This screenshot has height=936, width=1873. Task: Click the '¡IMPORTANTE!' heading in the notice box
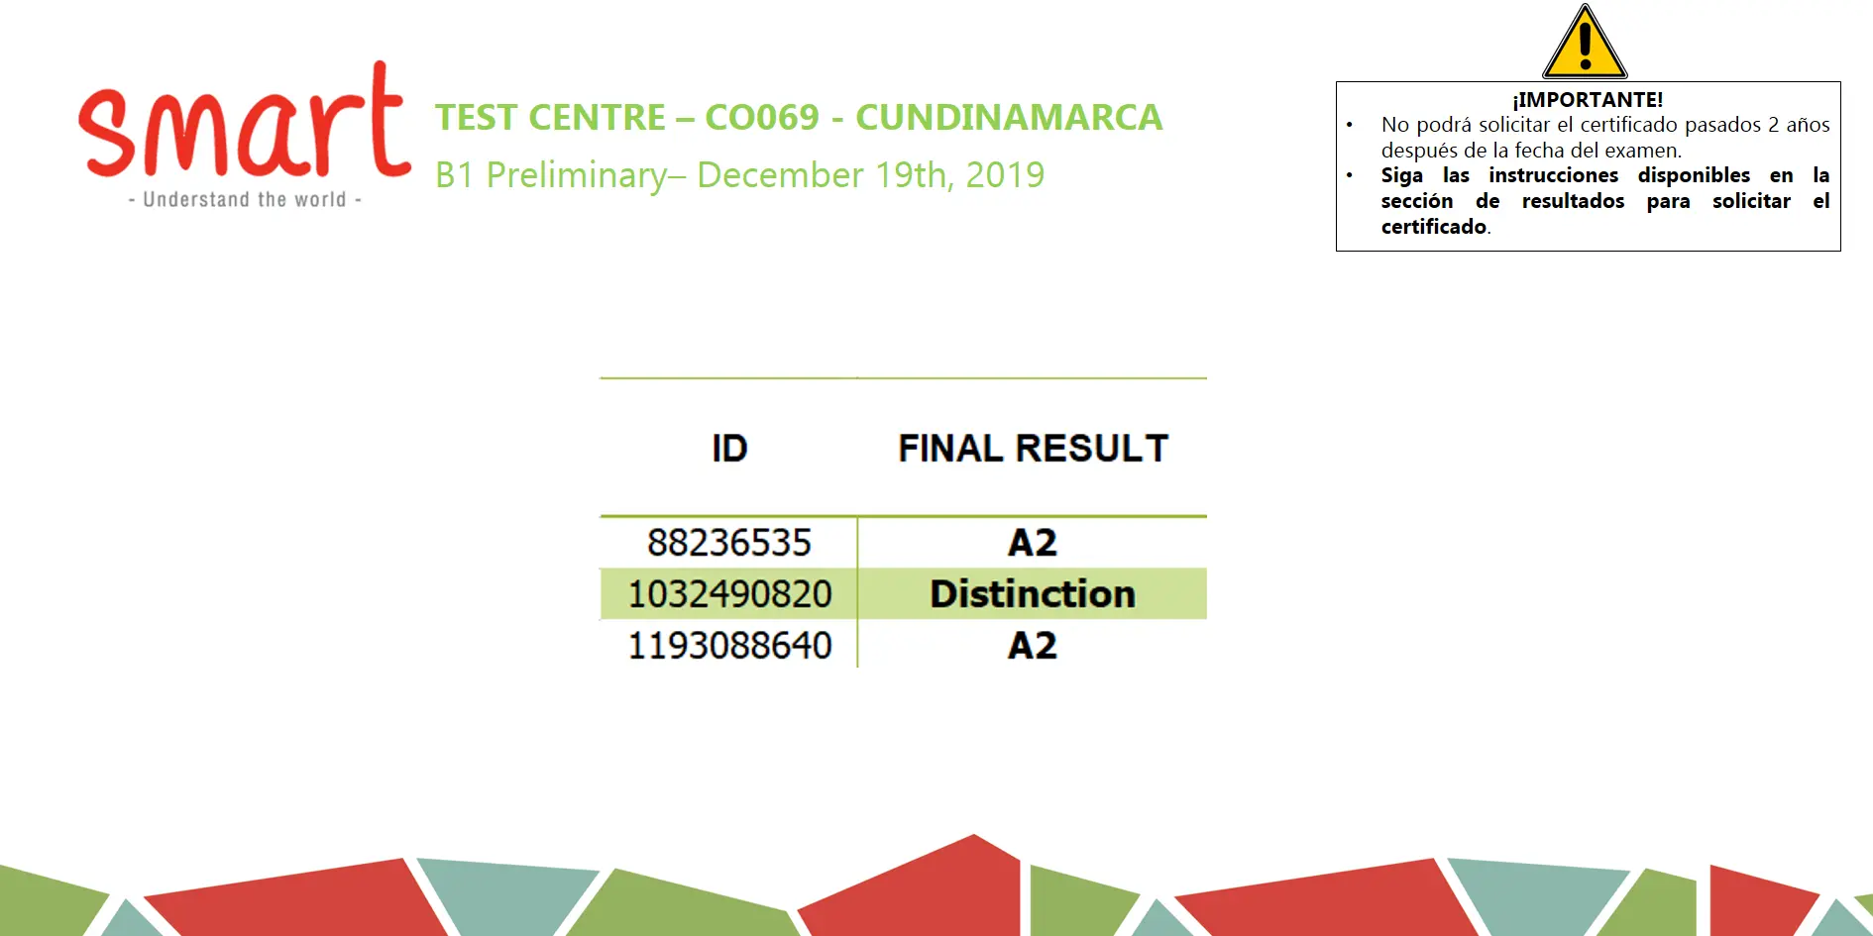click(1588, 99)
